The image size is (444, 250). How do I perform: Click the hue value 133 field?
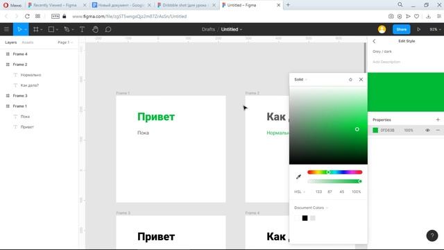click(x=318, y=192)
